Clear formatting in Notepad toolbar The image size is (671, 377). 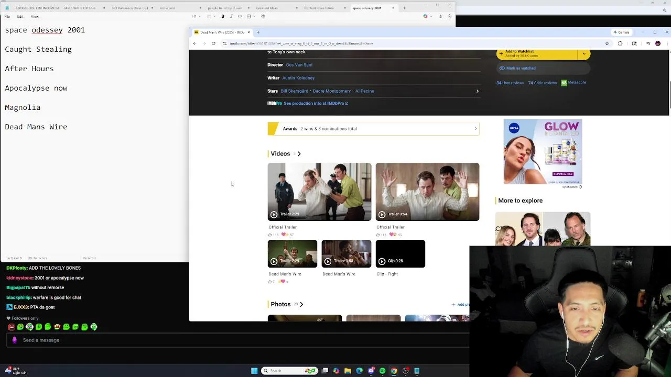pyautogui.click(x=263, y=16)
